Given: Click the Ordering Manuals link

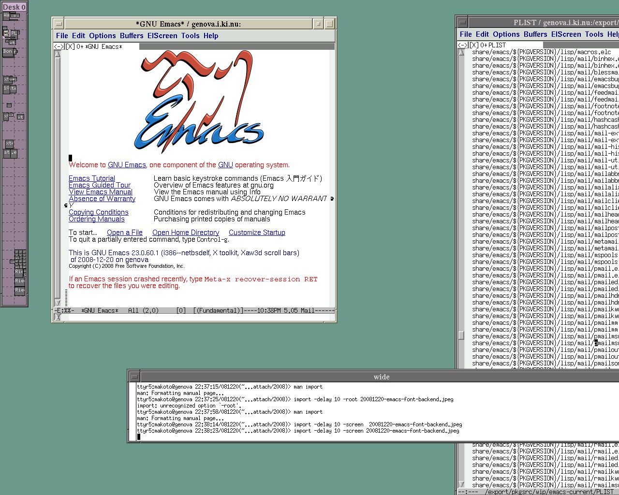Looking at the screenshot, I should pos(97,219).
